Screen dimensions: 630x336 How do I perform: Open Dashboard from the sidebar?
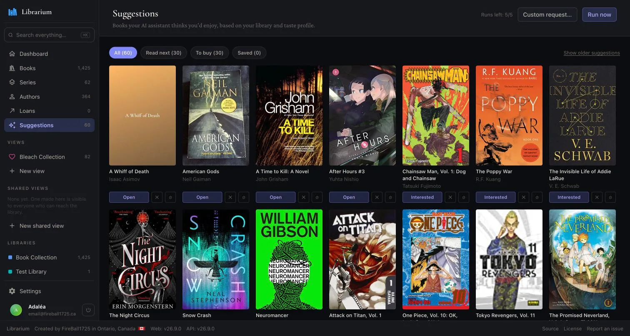coord(49,54)
